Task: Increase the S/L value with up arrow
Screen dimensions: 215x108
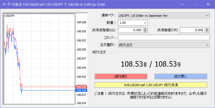Action: 145,29
